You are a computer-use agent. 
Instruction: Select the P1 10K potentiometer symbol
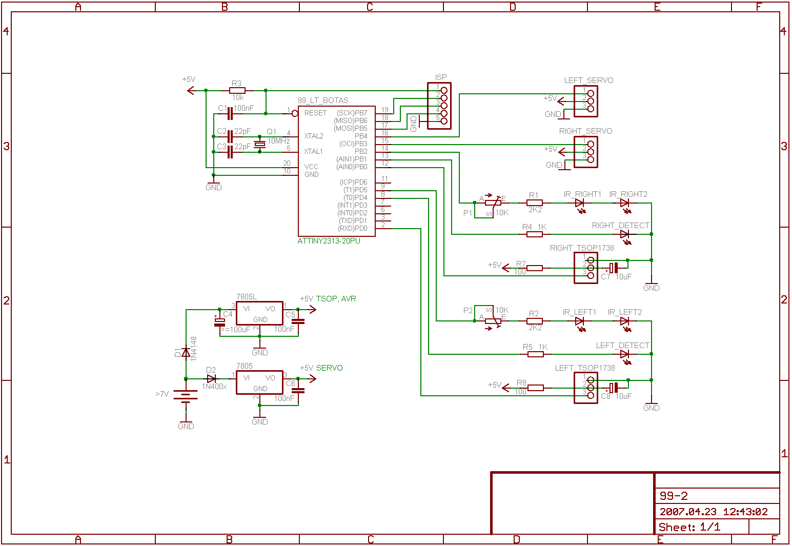pyautogui.click(x=493, y=203)
